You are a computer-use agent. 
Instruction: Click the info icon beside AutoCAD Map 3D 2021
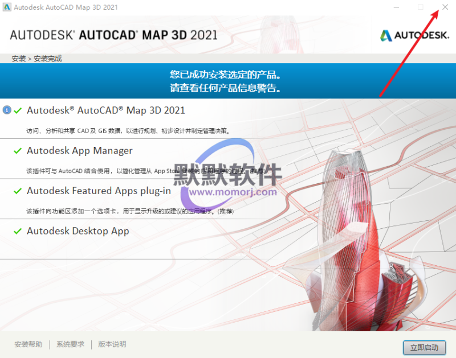tap(7, 110)
